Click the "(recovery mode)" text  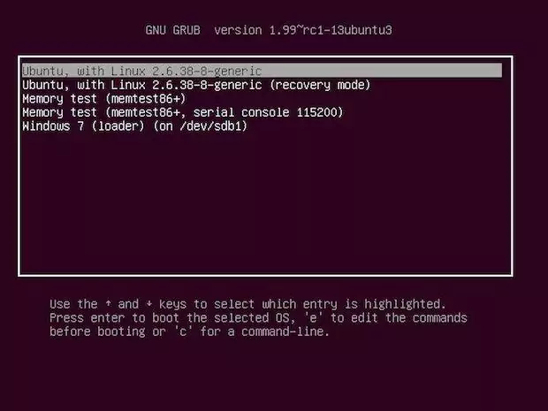pyautogui.click(x=320, y=85)
